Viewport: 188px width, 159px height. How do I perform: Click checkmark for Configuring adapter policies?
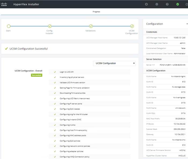pyautogui.click(x=55, y=151)
